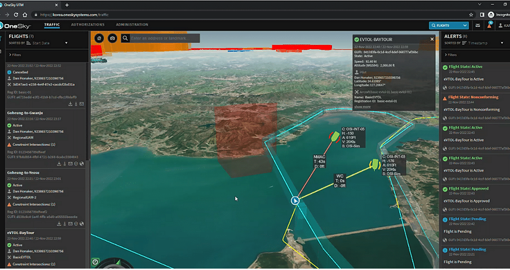Click the map camera snapshot icon
510x270 pixels.
112,38
